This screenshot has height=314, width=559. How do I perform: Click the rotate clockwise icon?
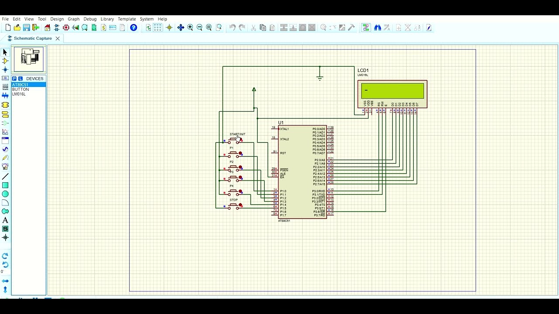pyautogui.click(x=5, y=256)
